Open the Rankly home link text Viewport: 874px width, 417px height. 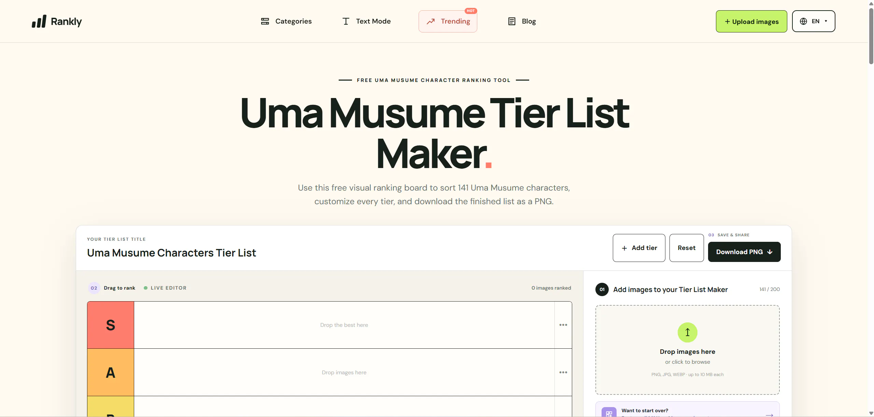pyautogui.click(x=66, y=22)
